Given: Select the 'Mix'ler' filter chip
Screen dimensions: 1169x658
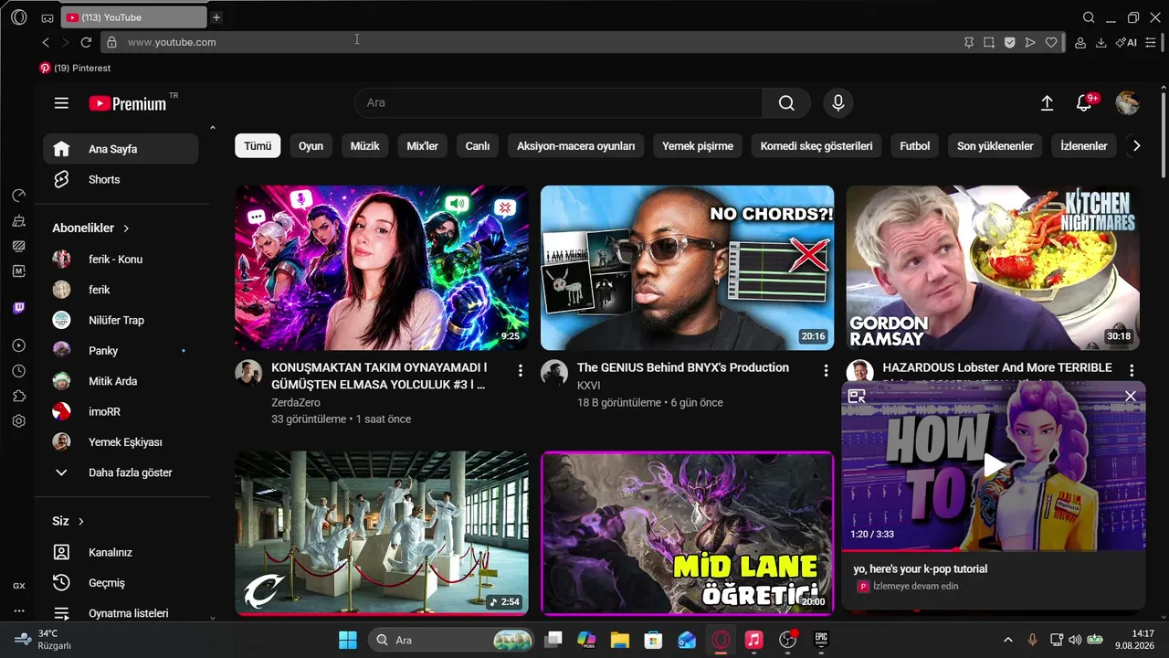Looking at the screenshot, I should point(422,146).
